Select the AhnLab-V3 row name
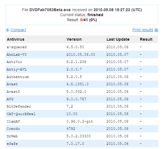This screenshot has height=149, width=166. point(16,55)
